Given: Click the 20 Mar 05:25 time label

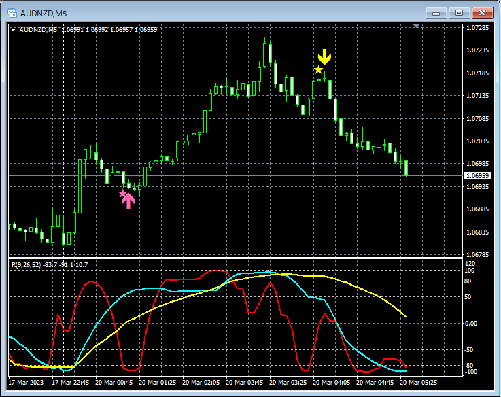Looking at the screenshot, I should pos(418,382).
